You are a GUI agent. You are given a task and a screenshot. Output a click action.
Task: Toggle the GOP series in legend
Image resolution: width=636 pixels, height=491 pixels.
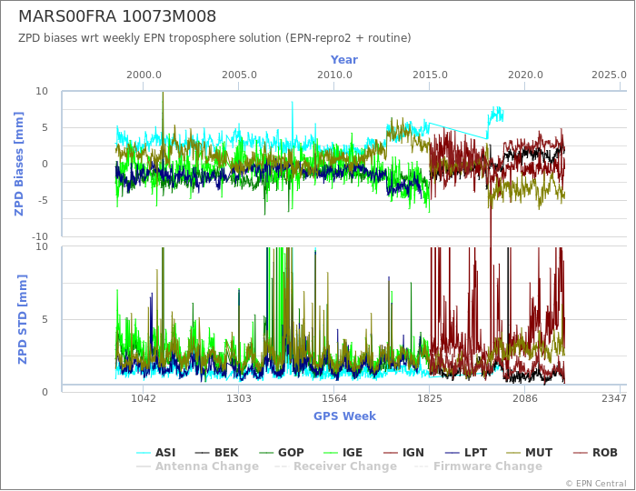coord(282,453)
